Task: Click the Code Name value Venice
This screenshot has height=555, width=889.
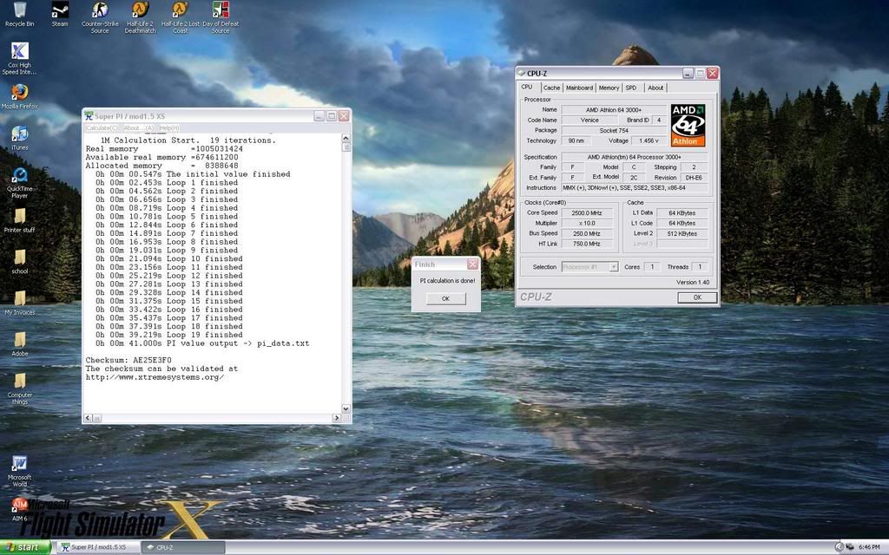Action: pos(589,120)
